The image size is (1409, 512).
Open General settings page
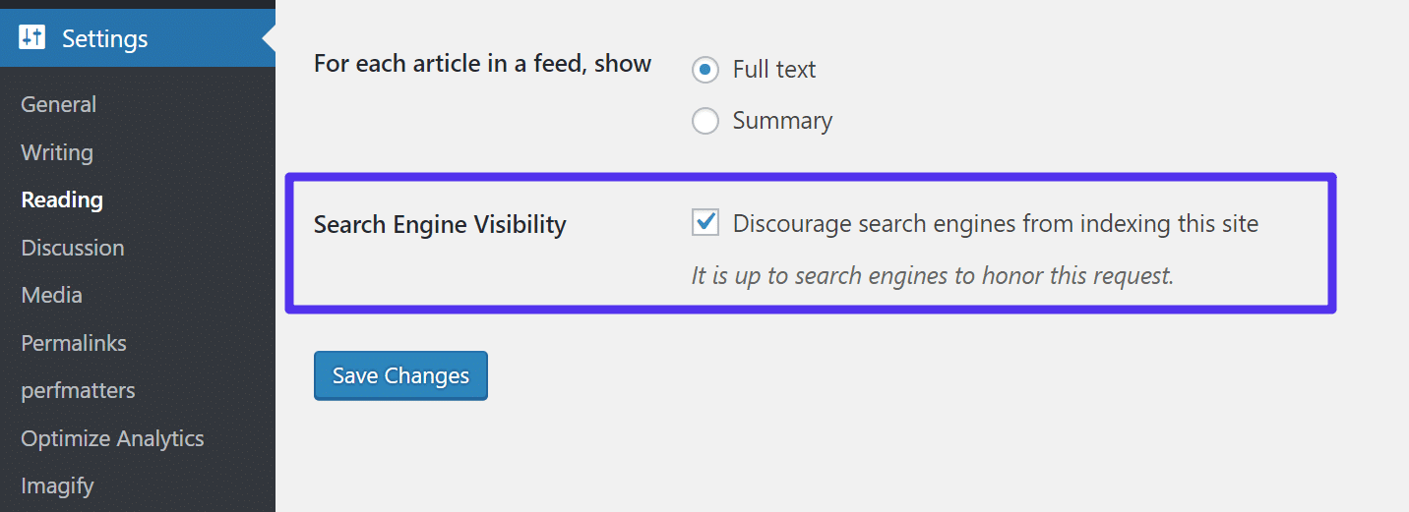(59, 104)
